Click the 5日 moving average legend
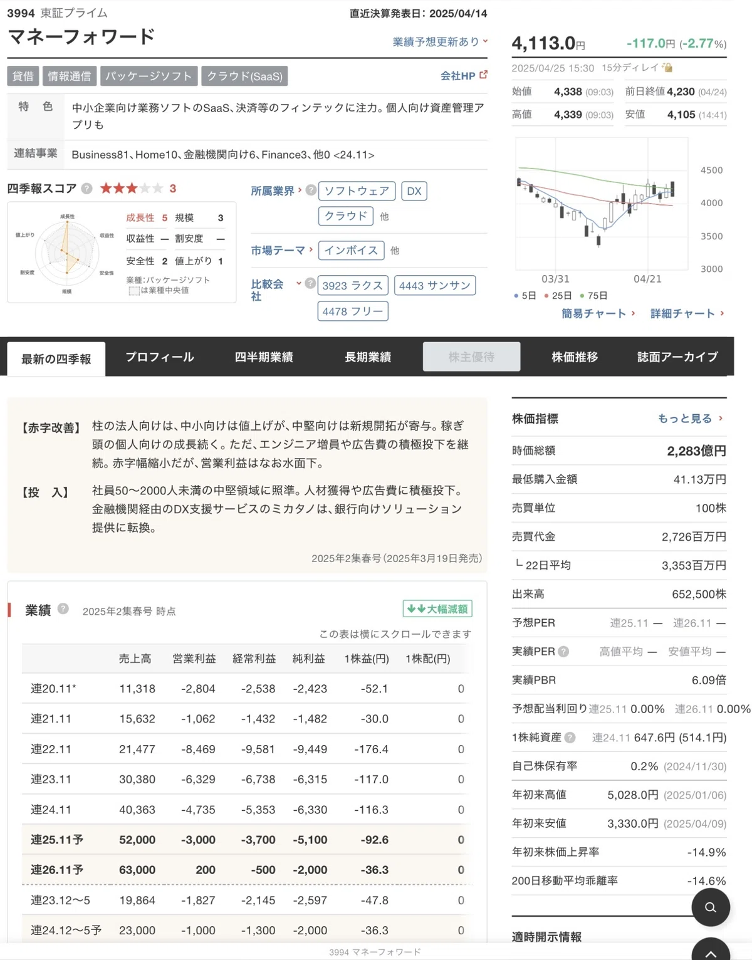Screen dimensions: 752x960 click(x=525, y=295)
